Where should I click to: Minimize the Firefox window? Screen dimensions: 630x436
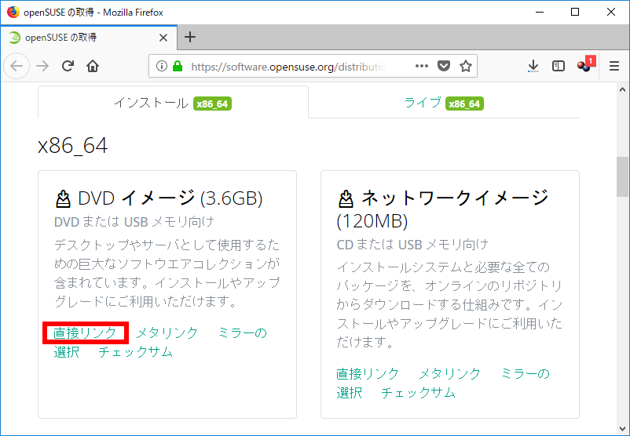539,12
